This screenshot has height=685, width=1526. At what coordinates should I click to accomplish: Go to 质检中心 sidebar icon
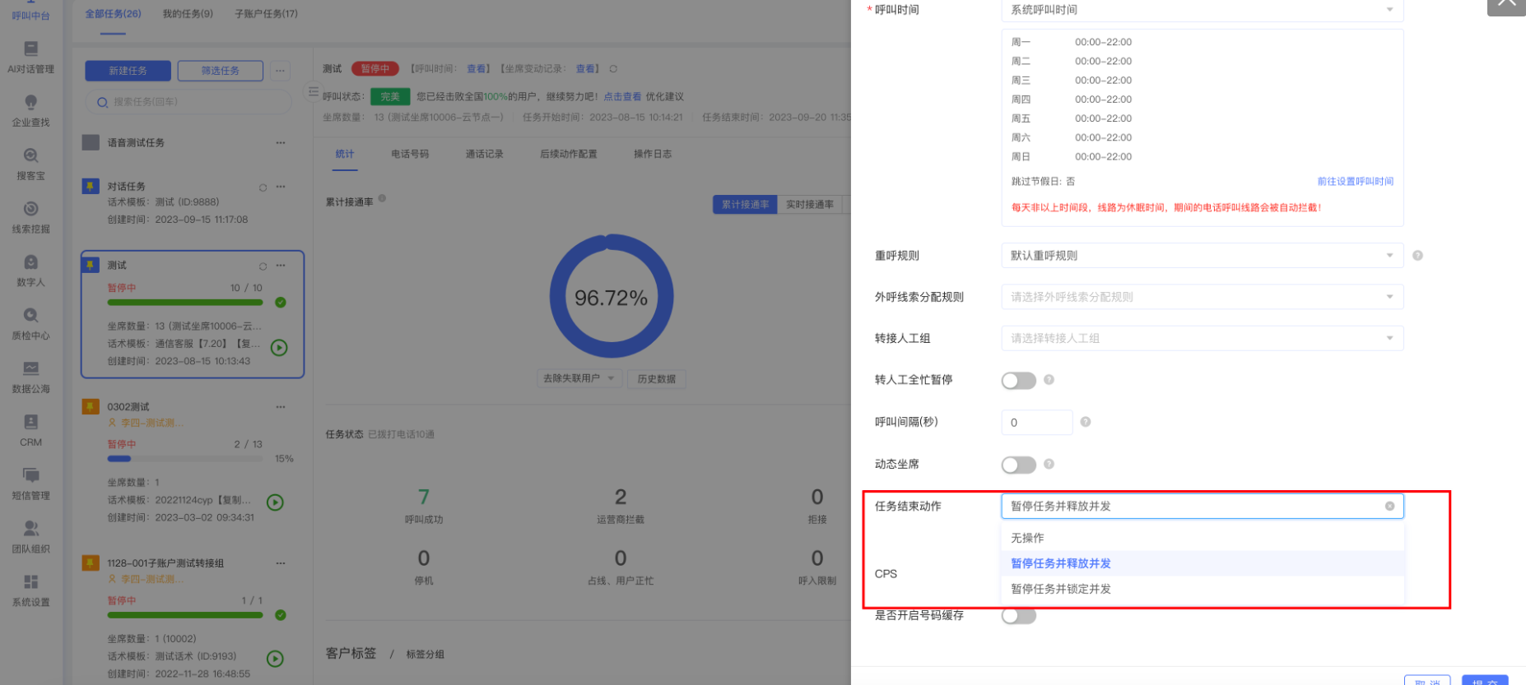point(30,323)
